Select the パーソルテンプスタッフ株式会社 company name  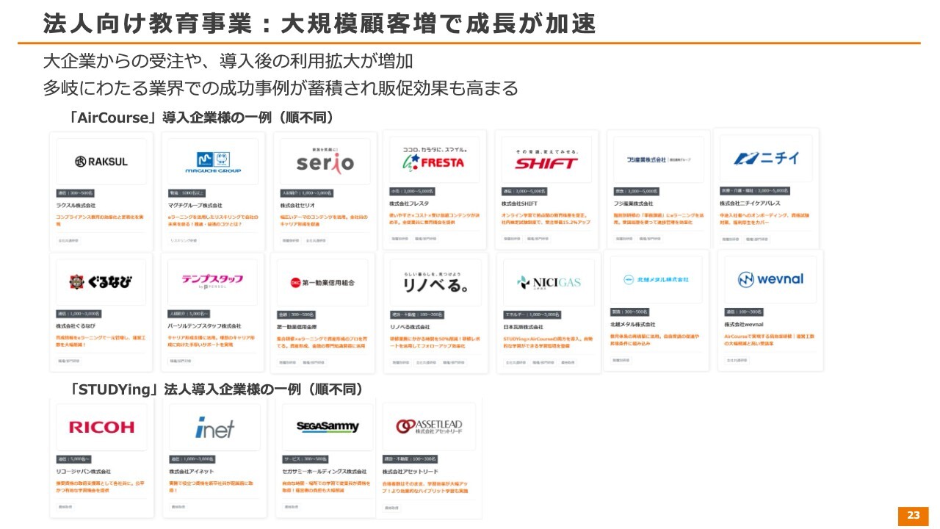(x=205, y=325)
